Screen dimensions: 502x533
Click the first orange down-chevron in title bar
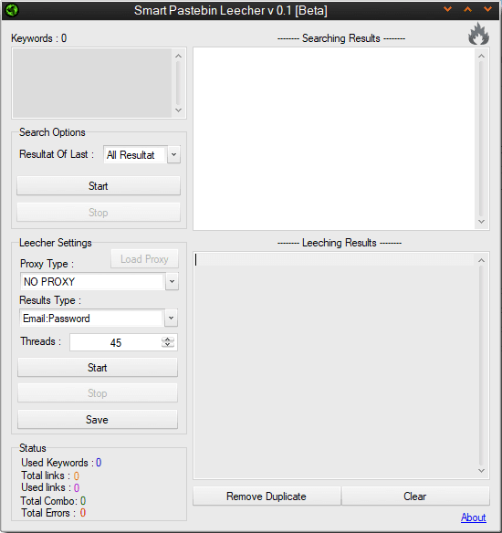coord(447,9)
